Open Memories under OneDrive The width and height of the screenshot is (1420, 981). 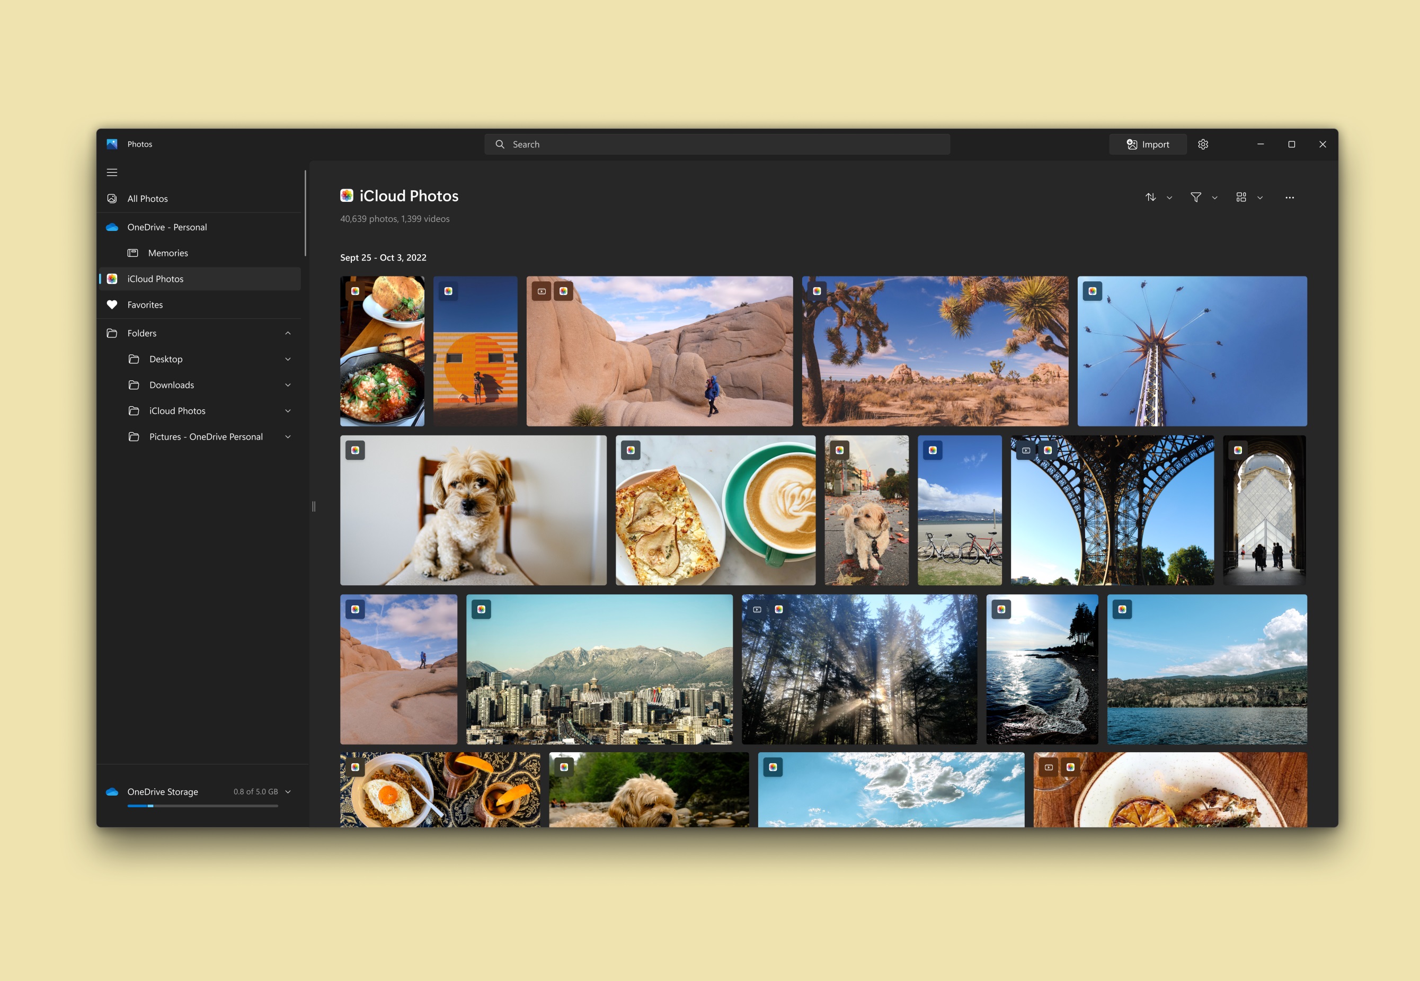[168, 253]
